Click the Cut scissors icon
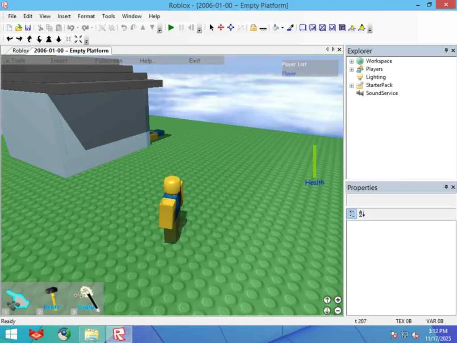The image size is (457, 343). click(40, 28)
